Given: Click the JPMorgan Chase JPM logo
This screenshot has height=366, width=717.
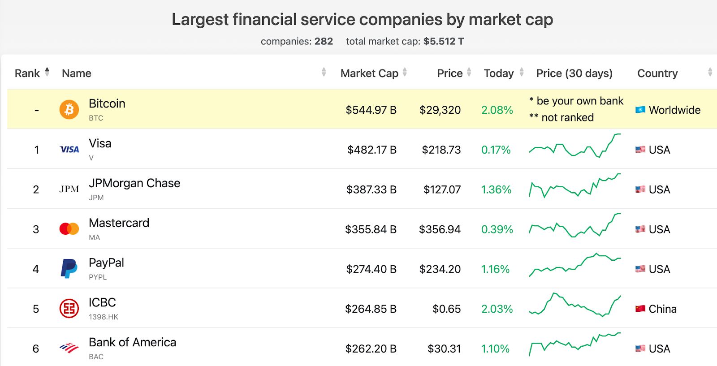Looking at the screenshot, I should pos(69,189).
